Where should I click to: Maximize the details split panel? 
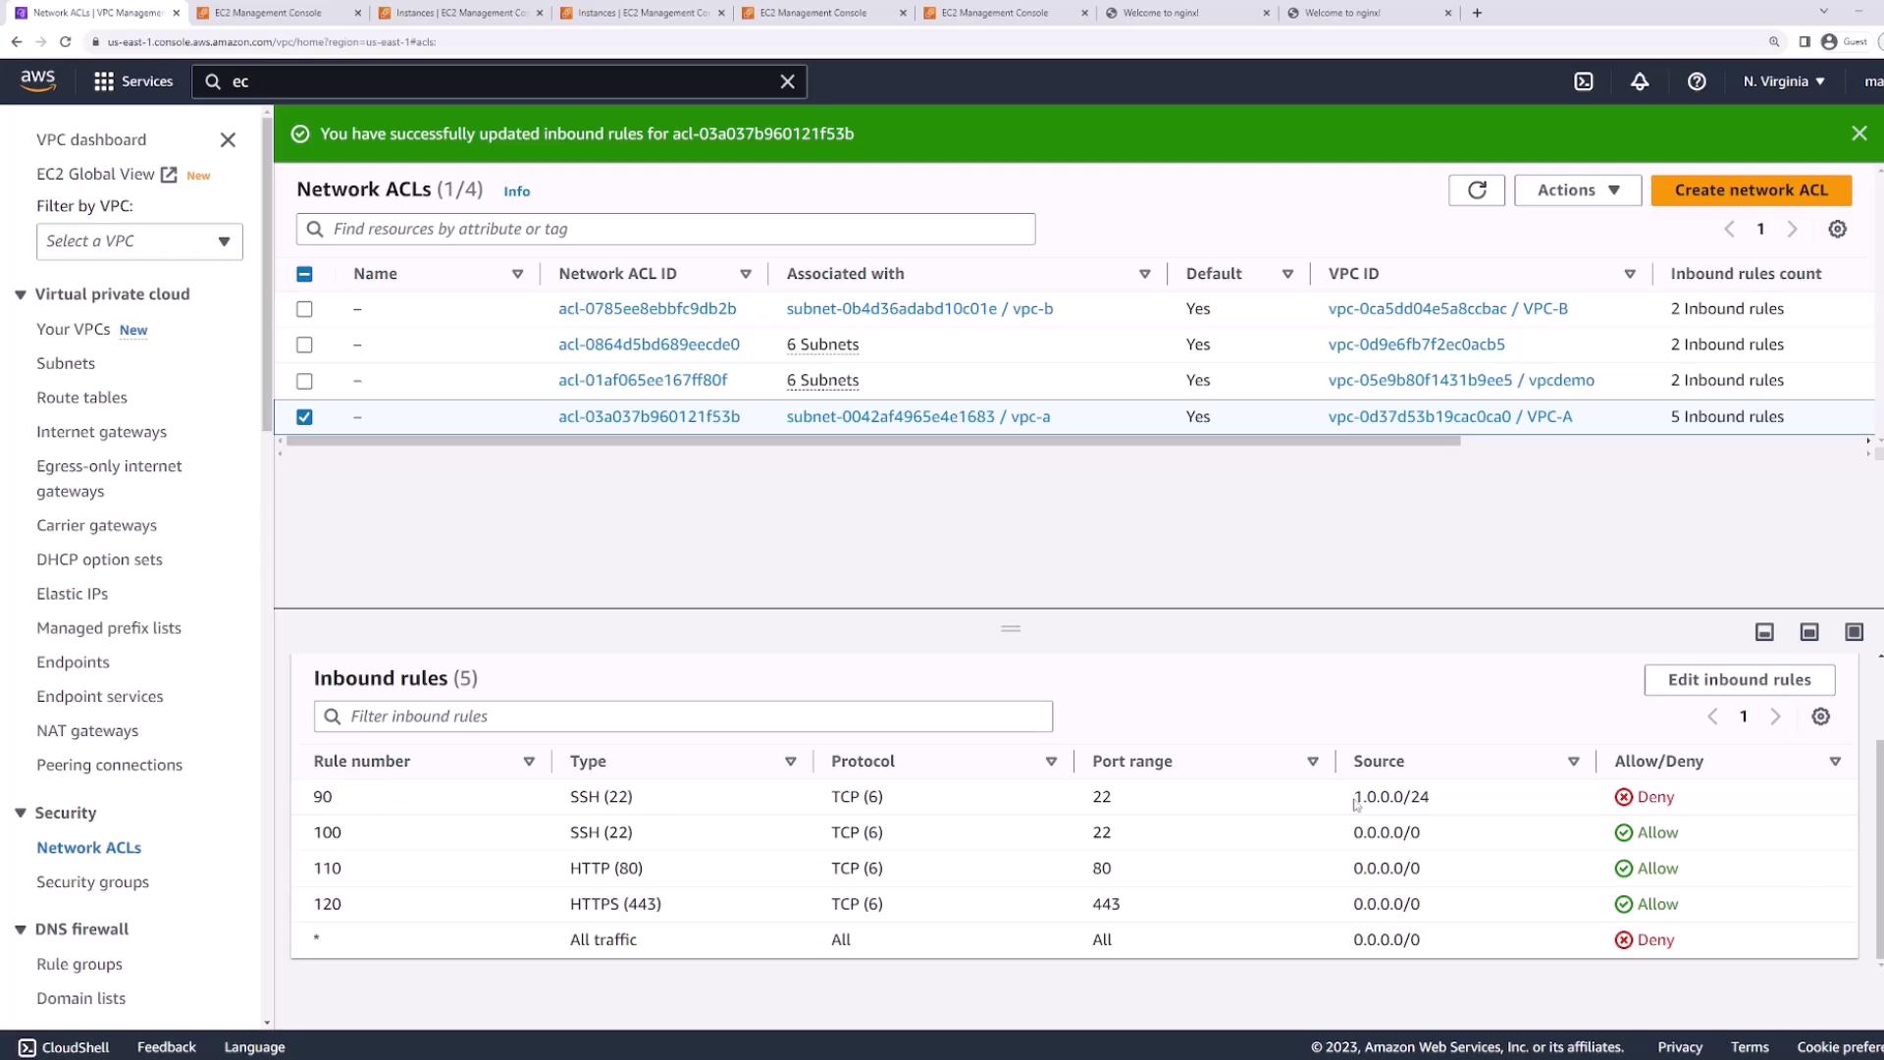pyautogui.click(x=1854, y=632)
